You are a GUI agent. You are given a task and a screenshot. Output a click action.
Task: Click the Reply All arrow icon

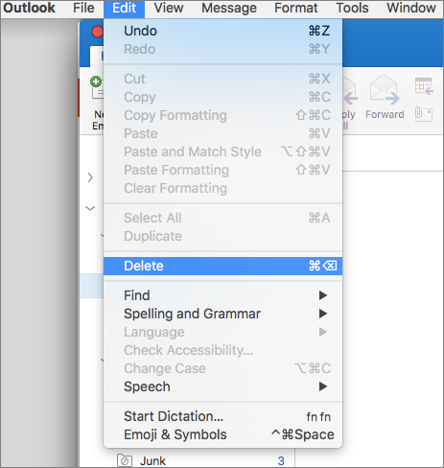tap(350, 93)
